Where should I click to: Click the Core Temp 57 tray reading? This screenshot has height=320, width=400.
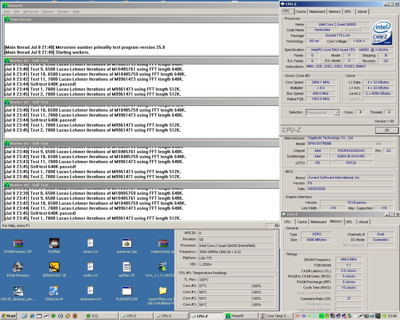tap(298, 316)
